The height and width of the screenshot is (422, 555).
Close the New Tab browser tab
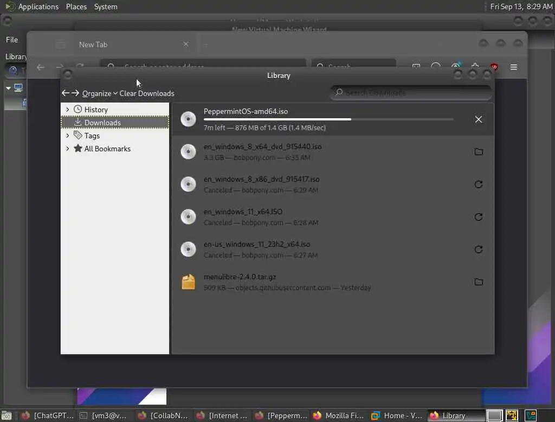(186, 44)
